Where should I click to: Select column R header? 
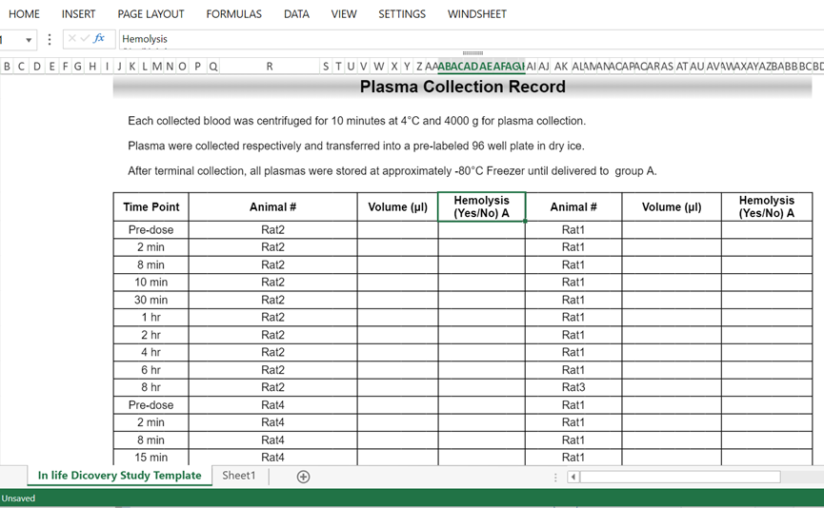coord(270,67)
